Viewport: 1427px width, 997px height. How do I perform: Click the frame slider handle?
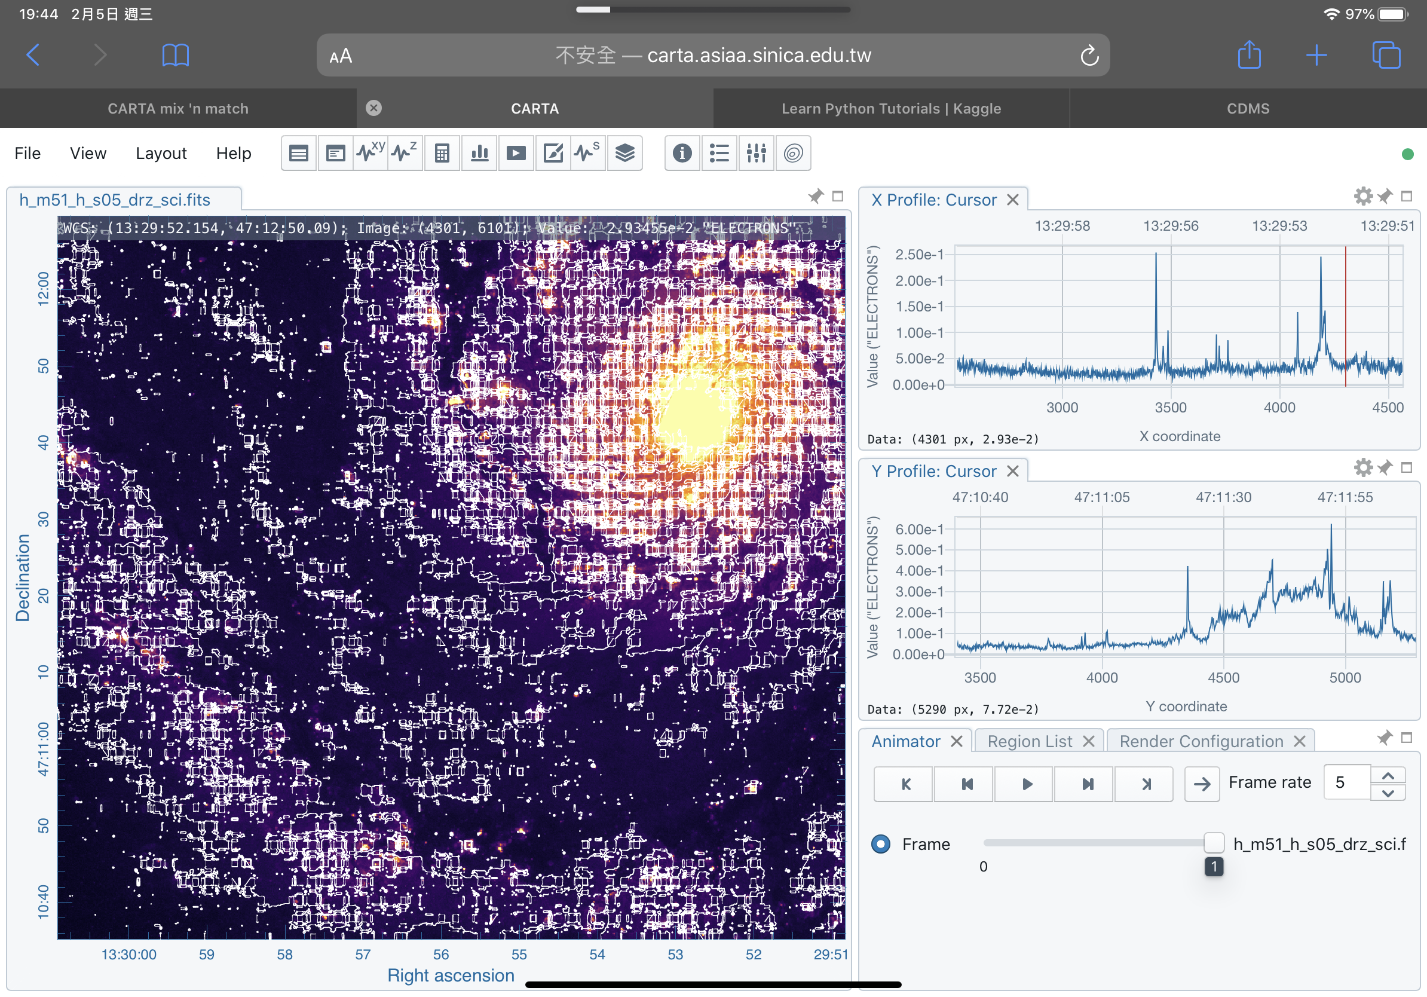(1213, 843)
